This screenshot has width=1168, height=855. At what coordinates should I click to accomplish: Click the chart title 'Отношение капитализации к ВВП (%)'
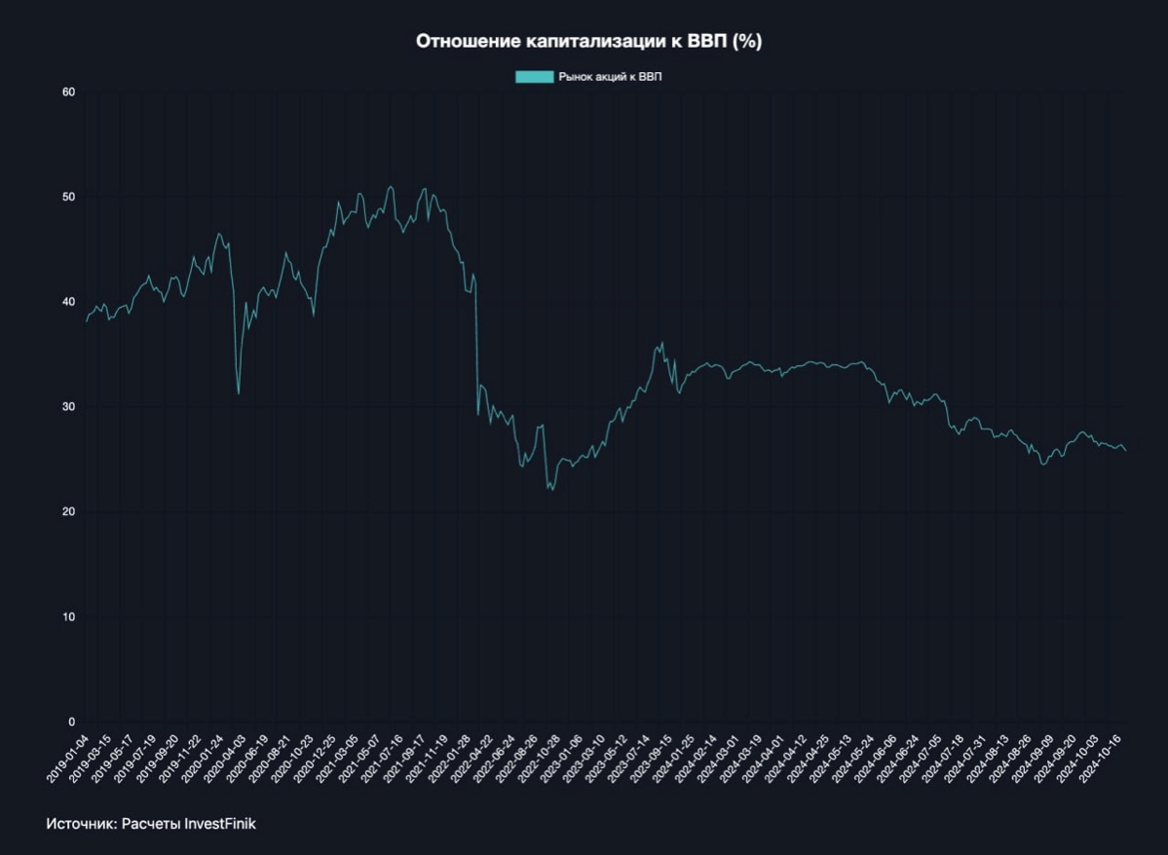tap(588, 41)
